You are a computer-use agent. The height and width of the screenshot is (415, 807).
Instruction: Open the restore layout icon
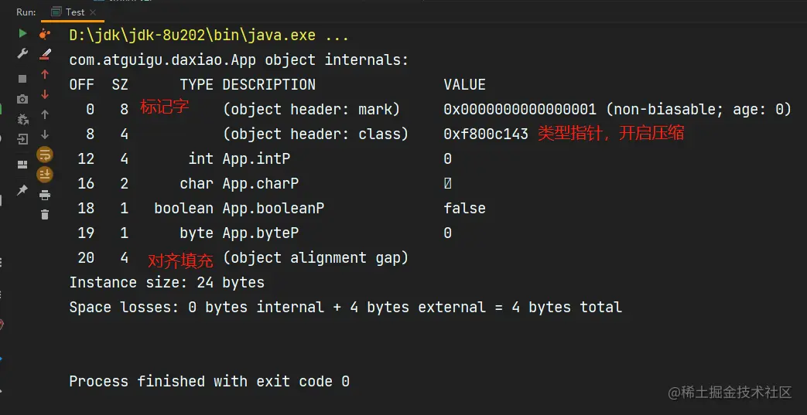click(x=22, y=165)
